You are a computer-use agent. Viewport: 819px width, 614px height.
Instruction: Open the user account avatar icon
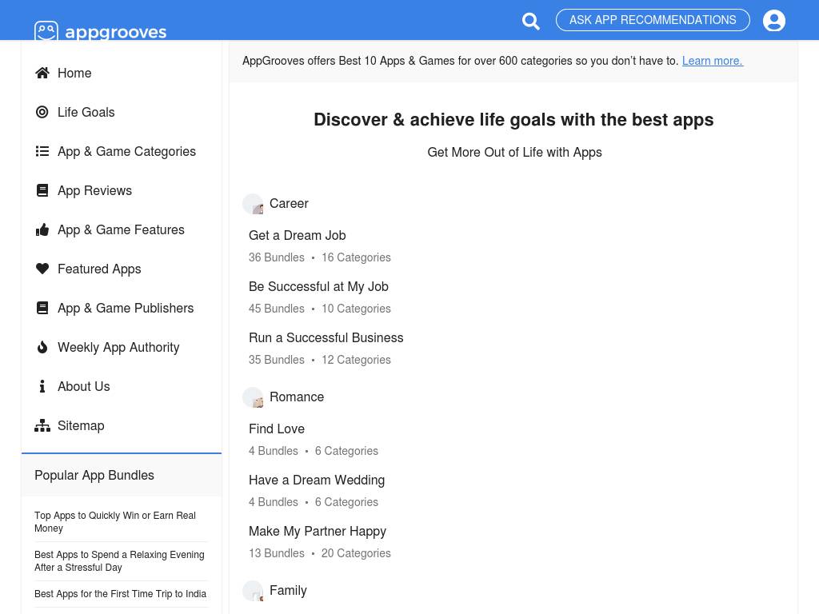(x=774, y=21)
